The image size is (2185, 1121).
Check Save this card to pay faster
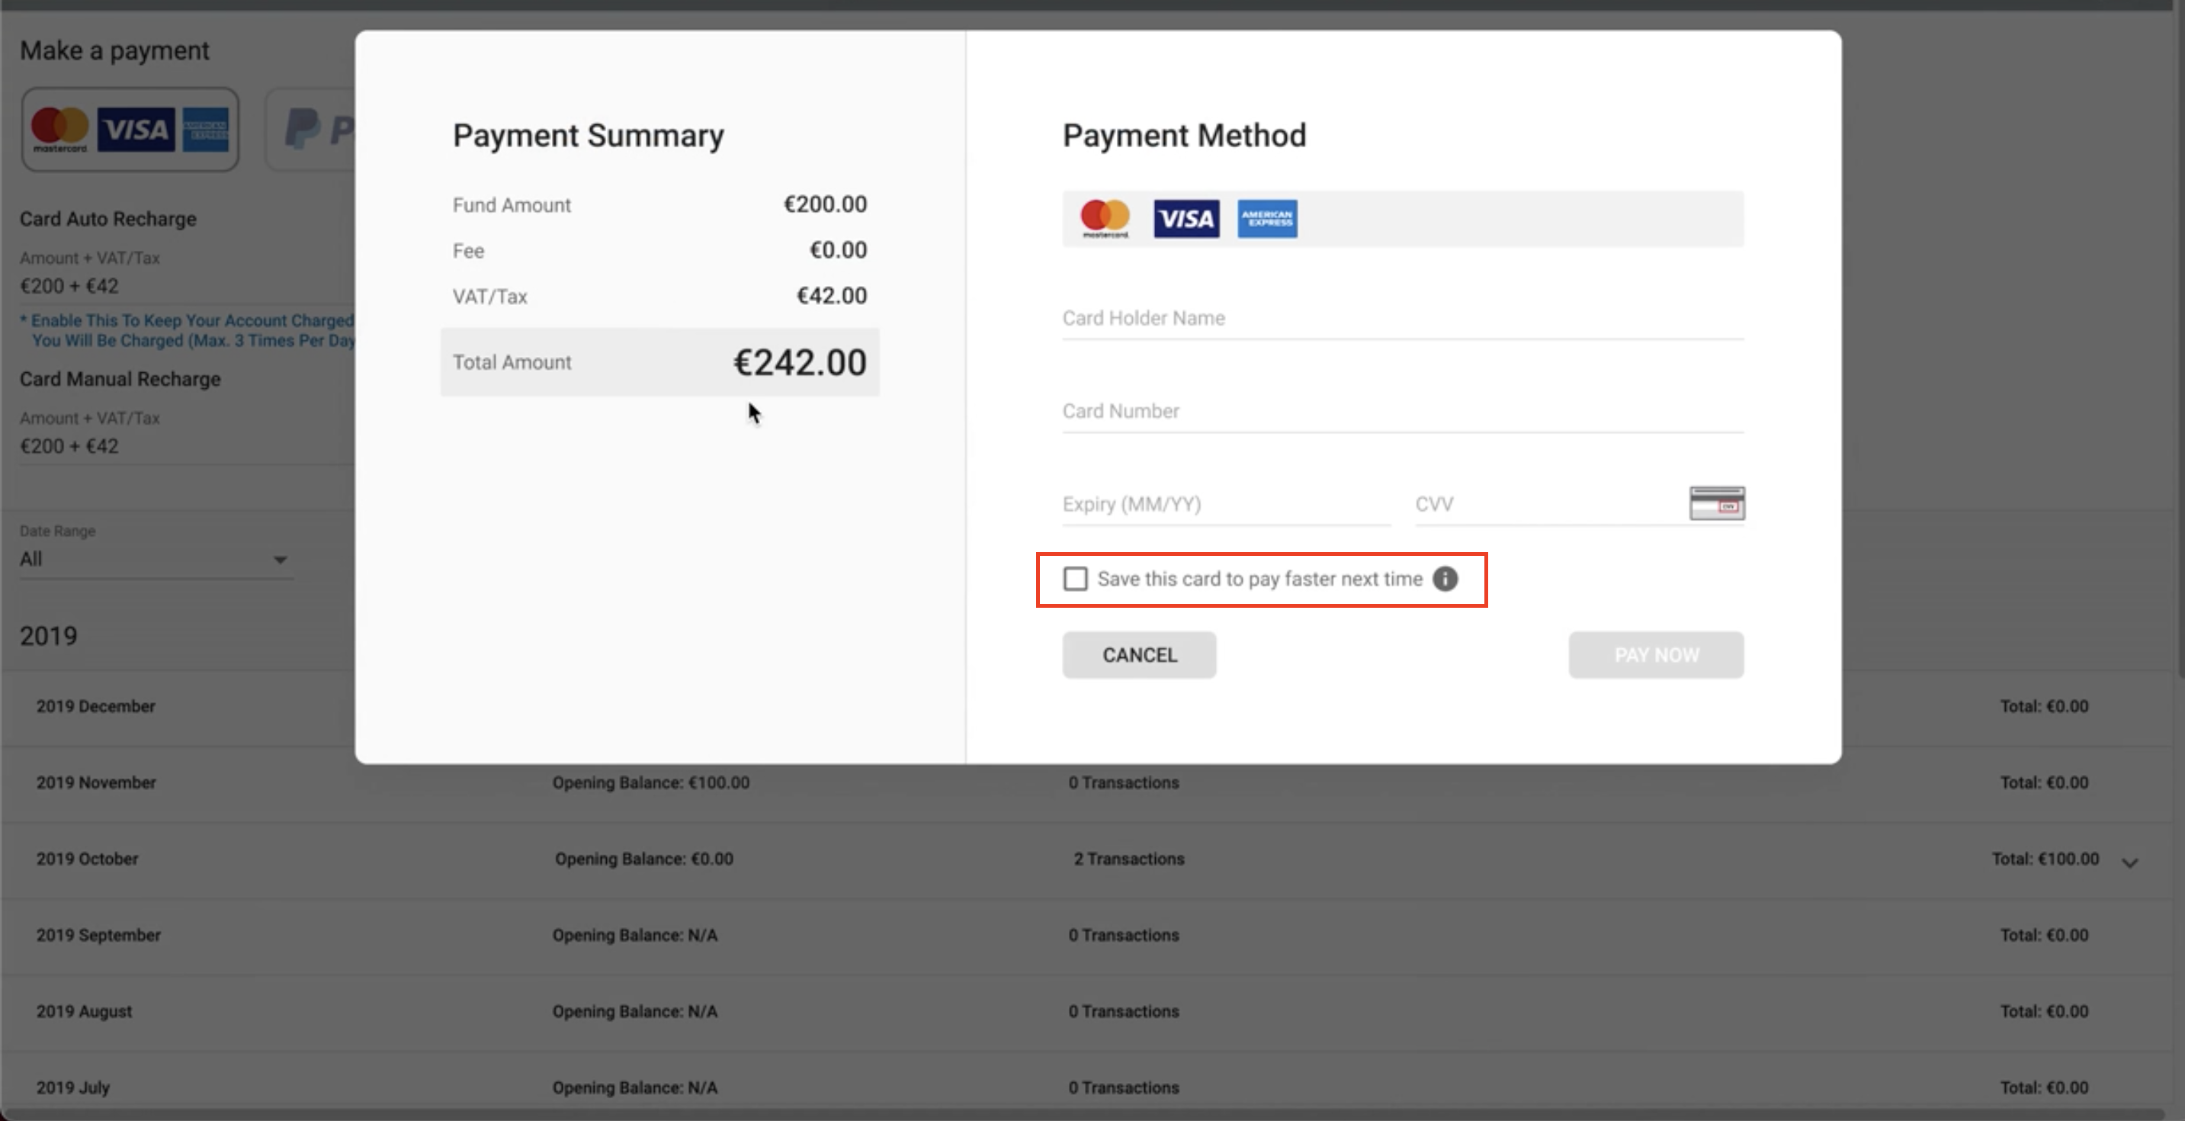coord(1076,579)
